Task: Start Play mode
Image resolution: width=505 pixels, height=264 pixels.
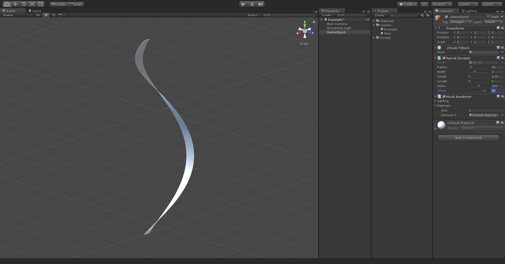Action: [244, 4]
